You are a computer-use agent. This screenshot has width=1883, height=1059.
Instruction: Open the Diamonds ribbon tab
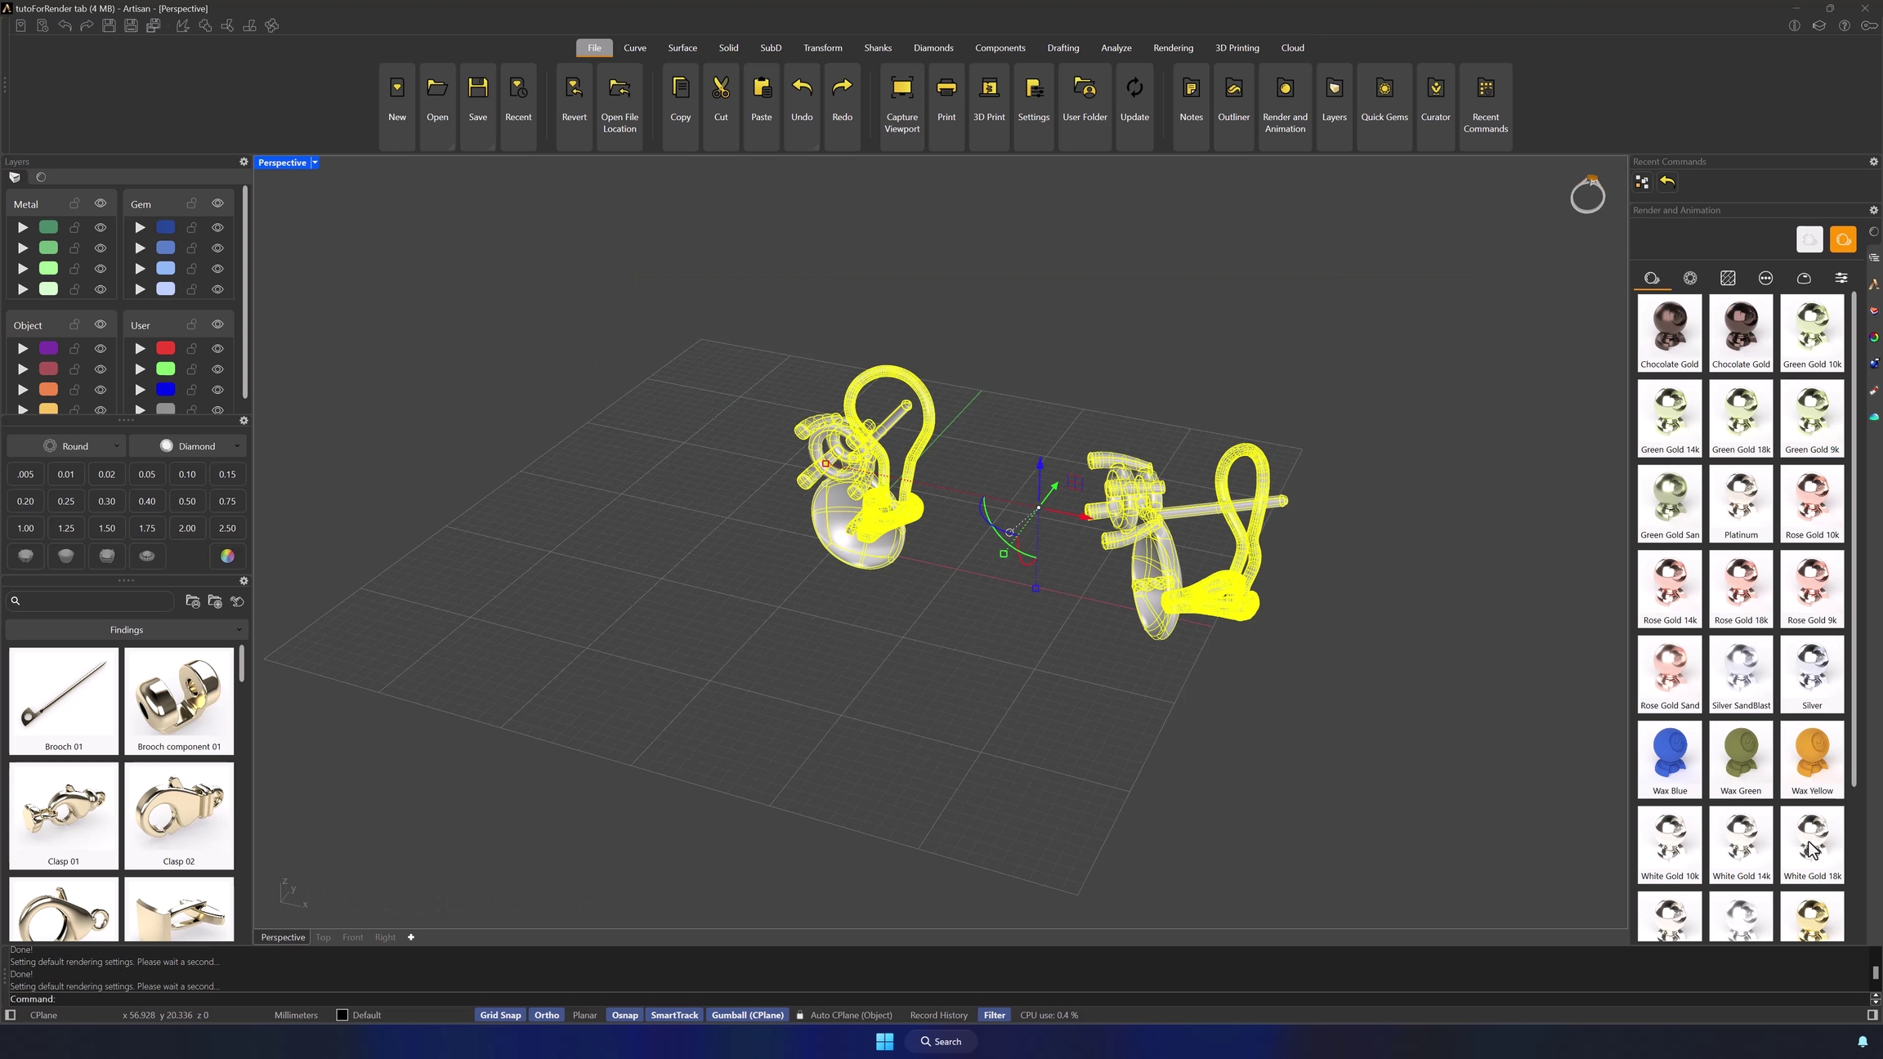pyautogui.click(x=933, y=47)
